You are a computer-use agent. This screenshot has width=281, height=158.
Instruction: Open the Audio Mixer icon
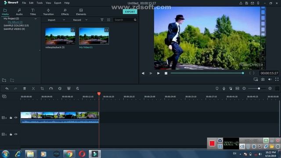point(231,89)
